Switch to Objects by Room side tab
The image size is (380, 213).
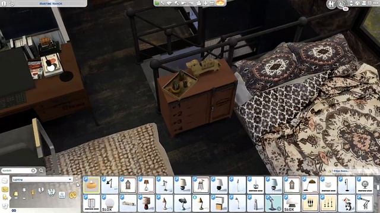pyautogui.click(x=5, y=180)
